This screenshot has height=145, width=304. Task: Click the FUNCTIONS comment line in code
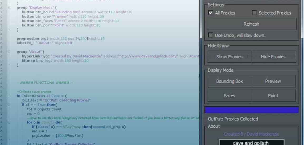(x=45, y=83)
